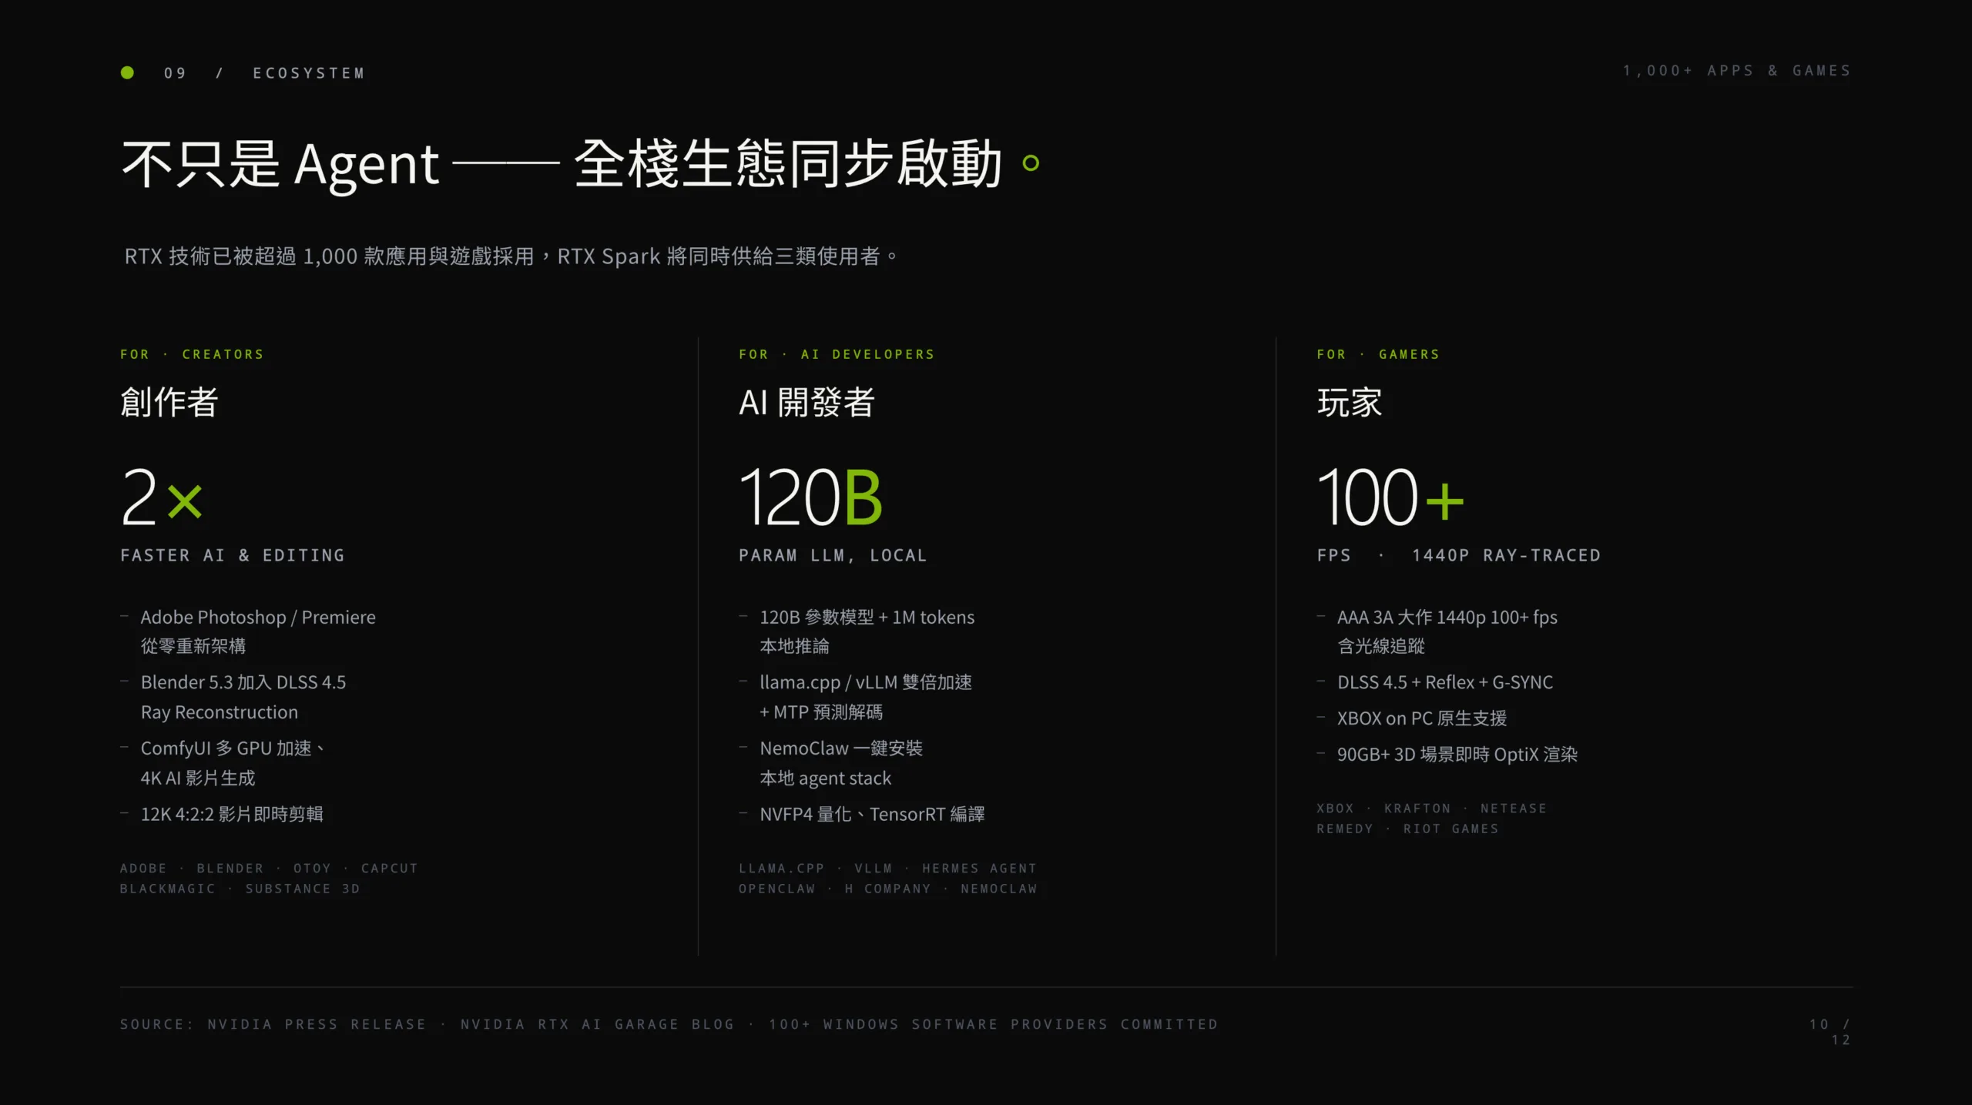Click the '玩家' column heading
1972x1105 pixels.
click(1350, 402)
